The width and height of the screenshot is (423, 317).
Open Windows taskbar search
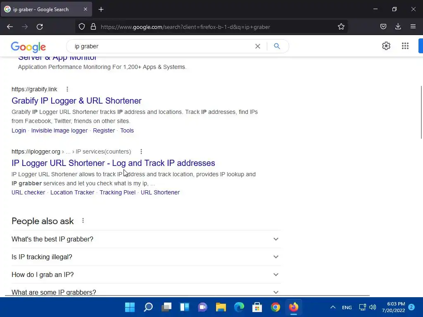[148, 307]
